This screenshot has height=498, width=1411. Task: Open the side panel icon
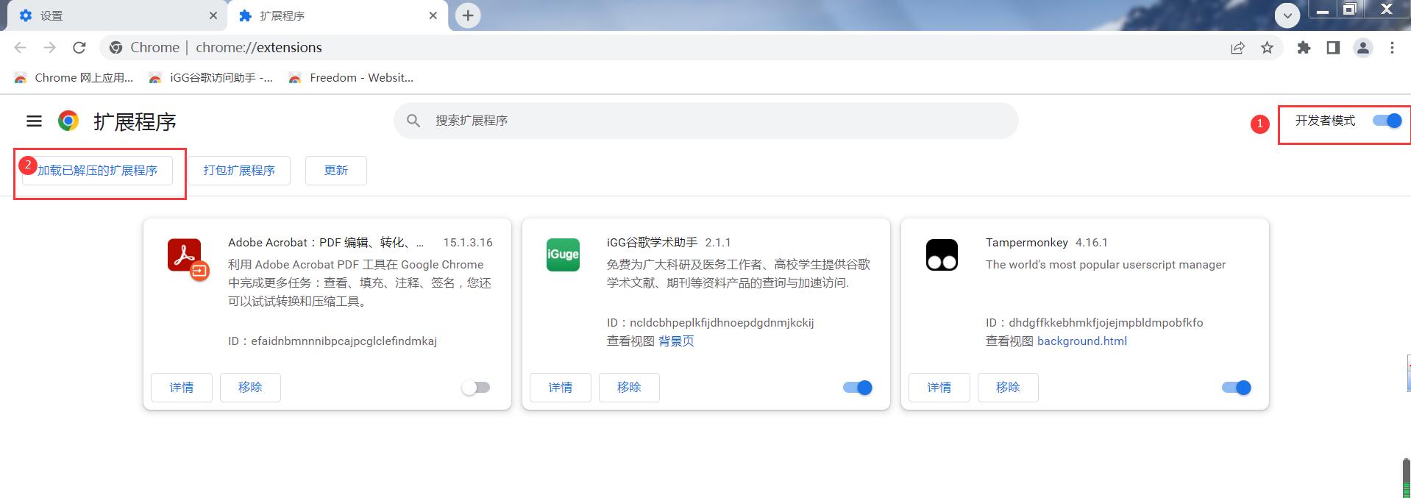pyautogui.click(x=1333, y=48)
